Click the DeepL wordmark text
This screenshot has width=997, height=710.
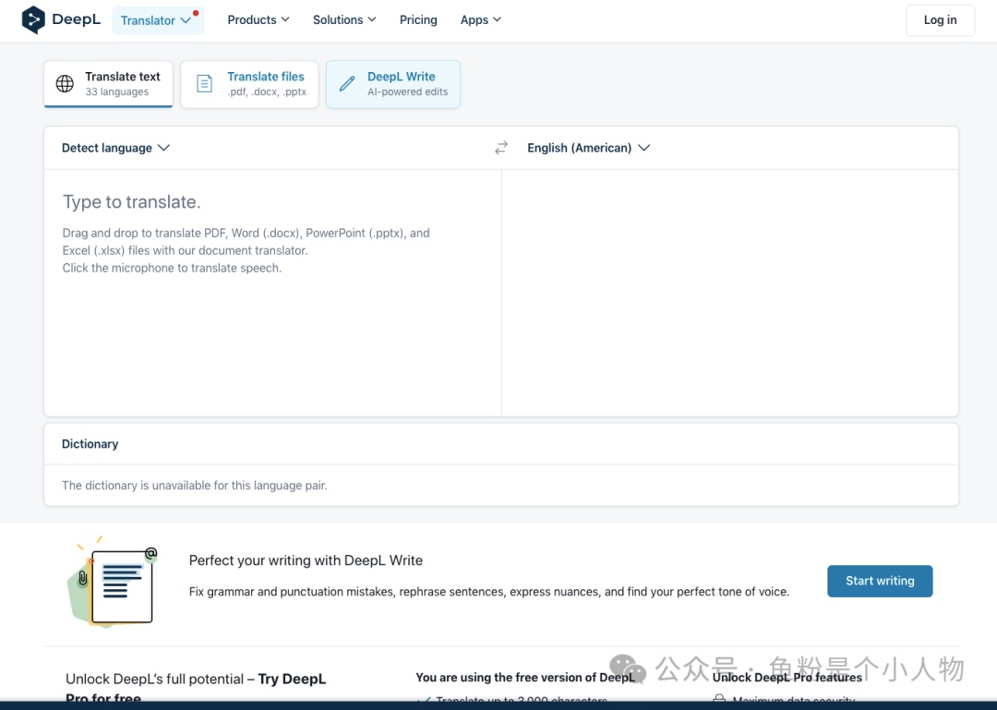pyautogui.click(x=77, y=19)
